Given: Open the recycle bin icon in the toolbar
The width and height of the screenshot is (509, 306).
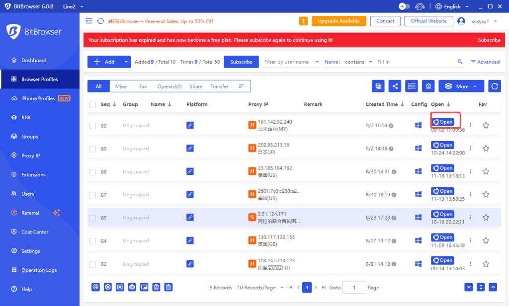Looking at the screenshot, I should point(428,86).
